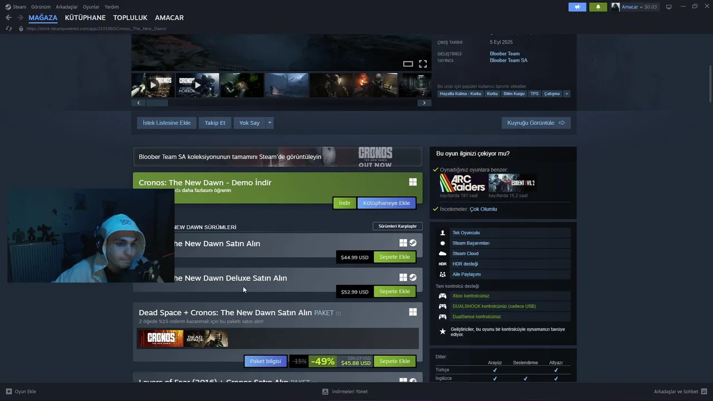Reload the store page
Screen dimensions: 713x401
pyautogui.click(x=8, y=28)
